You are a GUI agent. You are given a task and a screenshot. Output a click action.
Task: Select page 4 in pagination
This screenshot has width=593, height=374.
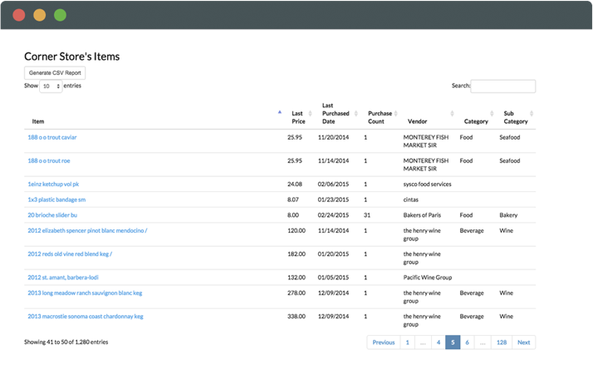[x=437, y=342]
